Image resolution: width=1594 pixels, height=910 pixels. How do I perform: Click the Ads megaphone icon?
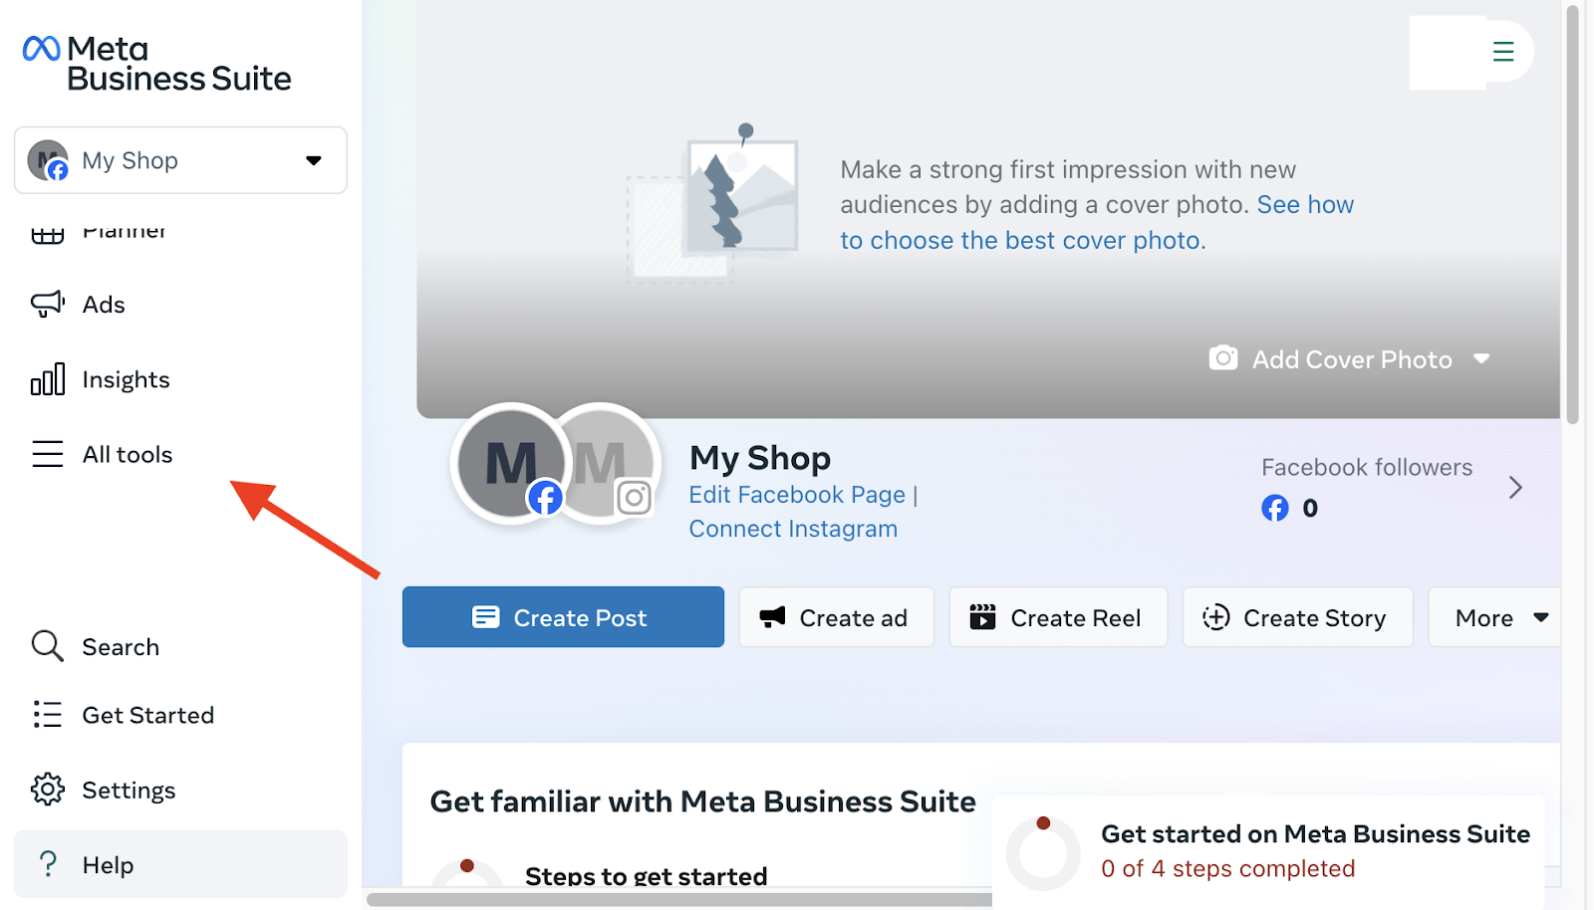click(x=47, y=304)
